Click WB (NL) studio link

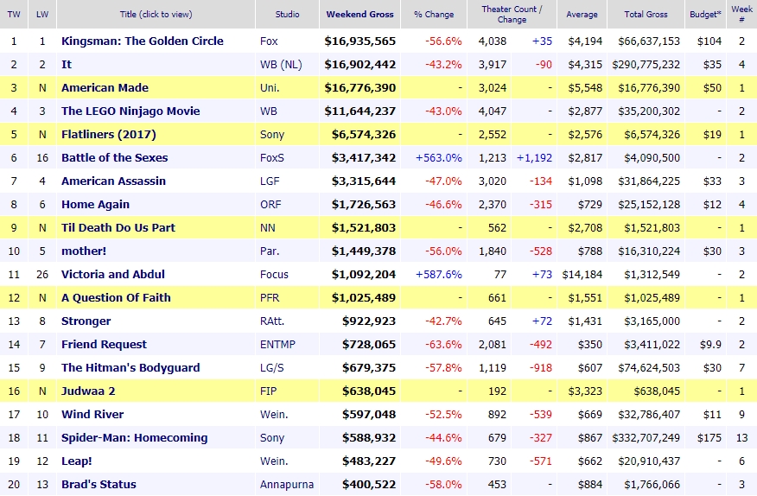click(281, 64)
